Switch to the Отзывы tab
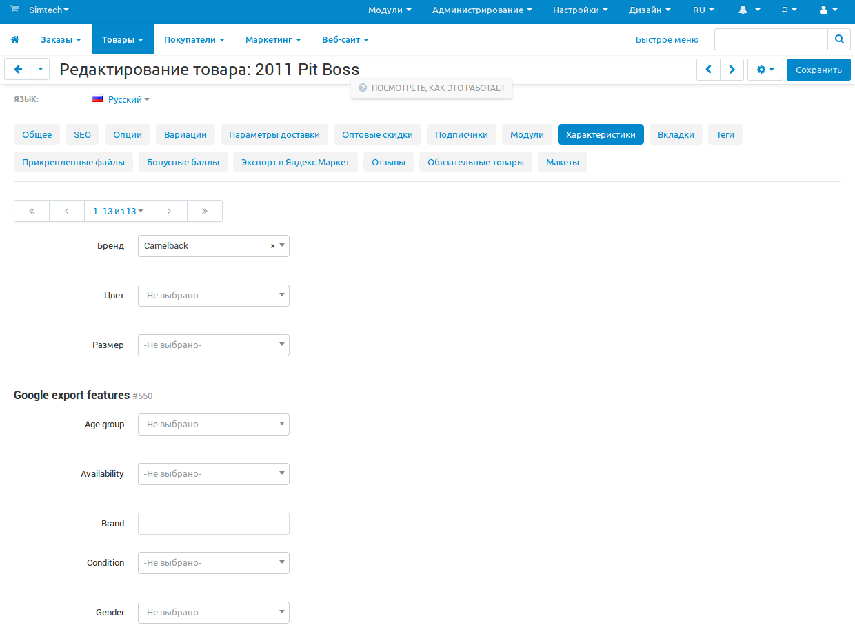This screenshot has width=855, height=634. click(x=388, y=163)
